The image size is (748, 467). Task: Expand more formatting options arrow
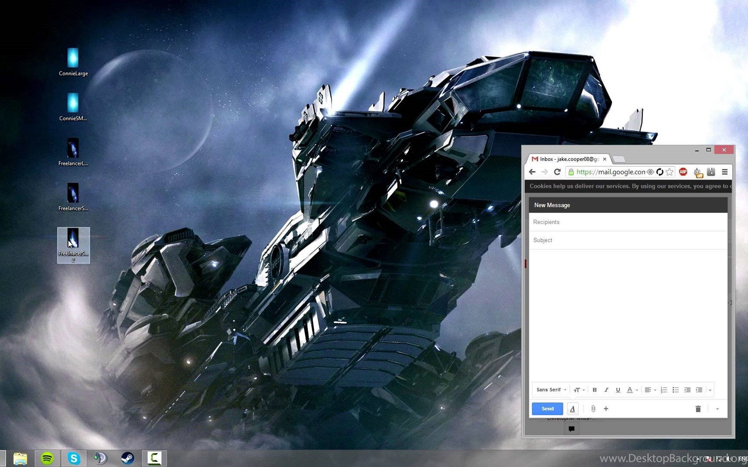click(x=710, y=390)
